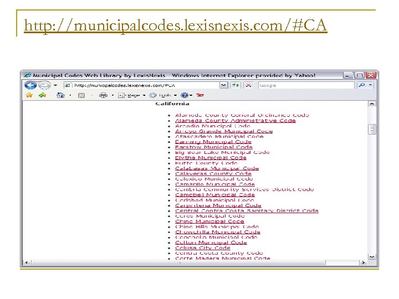This screenshot has width=399, height=299.
Task: Click the red Stop loading button
Action: tap(248, 85)
